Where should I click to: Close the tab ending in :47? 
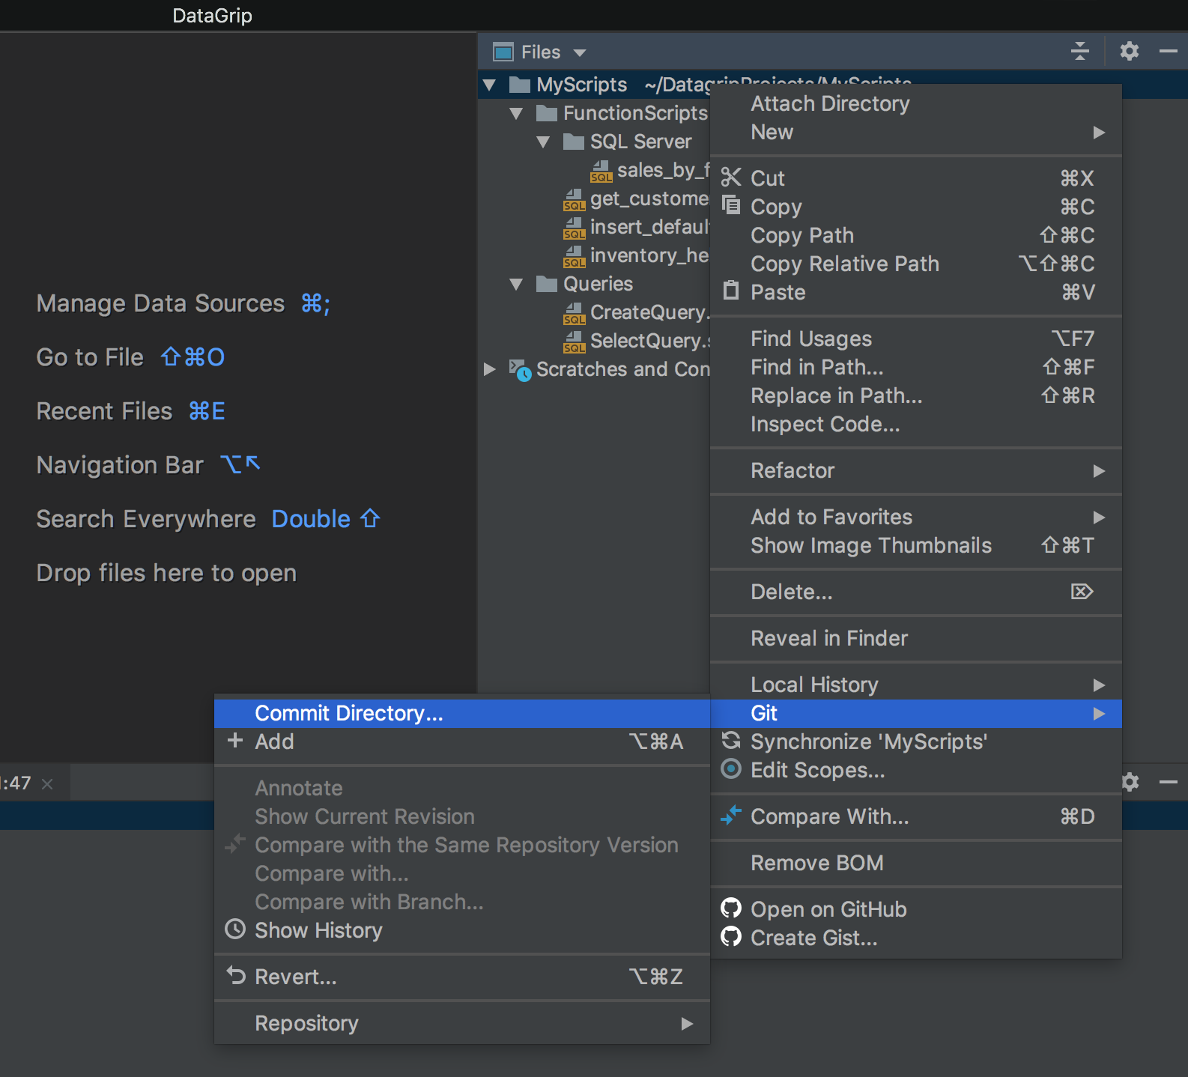pos(47,783)
